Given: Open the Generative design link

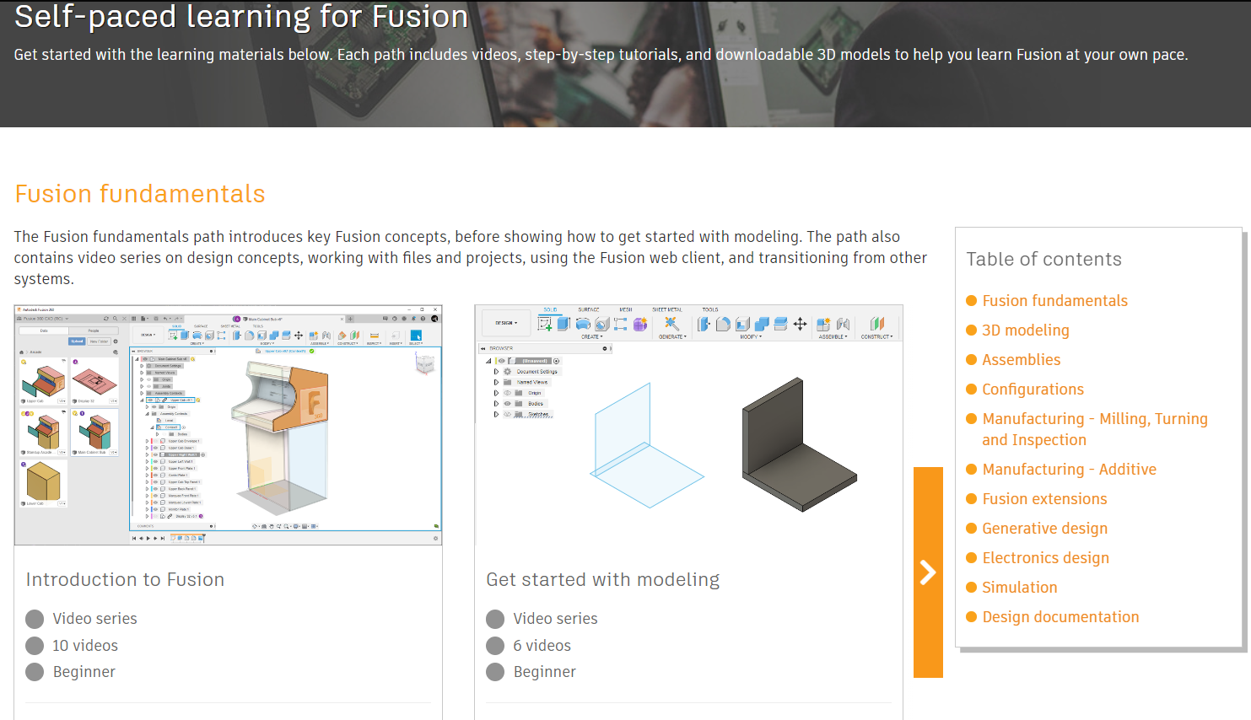Looking at the screenshot, I should pyautogui.click(x=1044, y=529).
